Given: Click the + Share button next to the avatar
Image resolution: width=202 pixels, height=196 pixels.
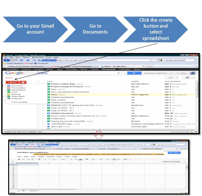Looking at the screenshot, I should point(182,73).
